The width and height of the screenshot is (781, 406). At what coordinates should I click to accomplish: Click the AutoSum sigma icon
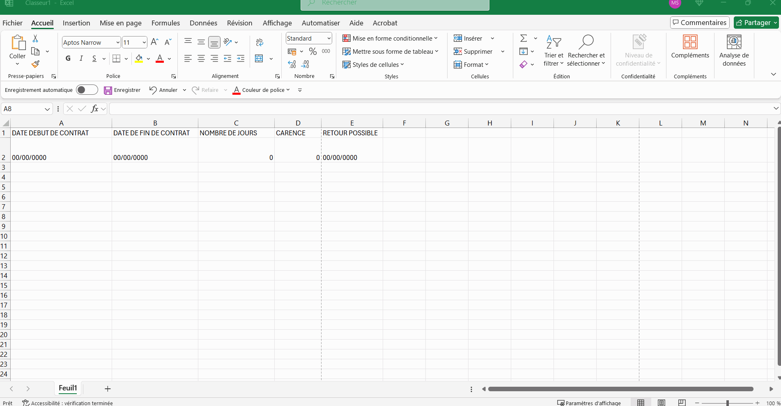tap(524, 39)
